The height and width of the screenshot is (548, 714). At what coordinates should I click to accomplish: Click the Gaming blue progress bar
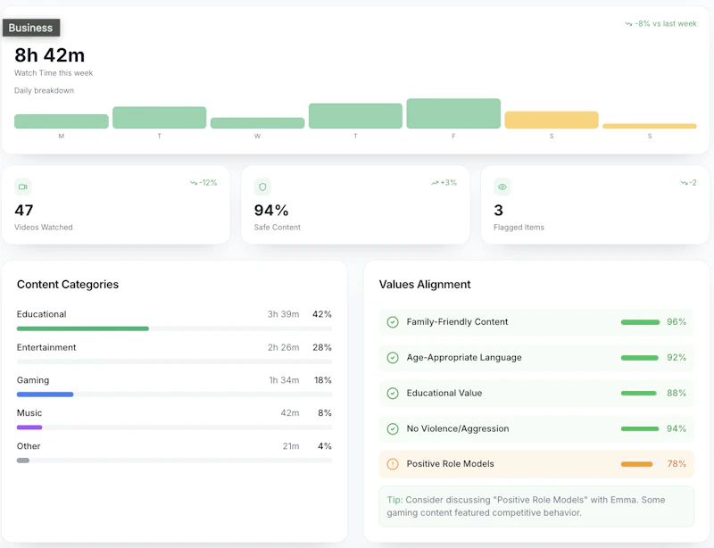[46, 394]
